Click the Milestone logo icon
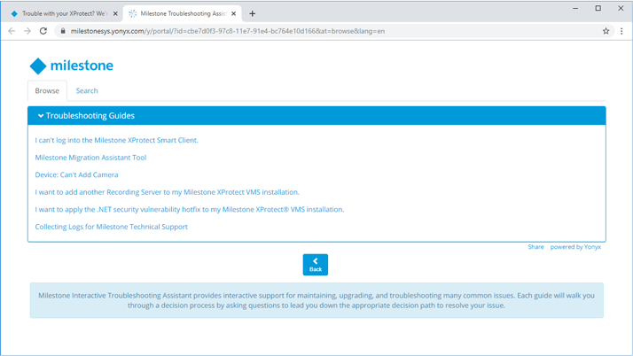Screen dimensions: 633x356 coord(37,66)
